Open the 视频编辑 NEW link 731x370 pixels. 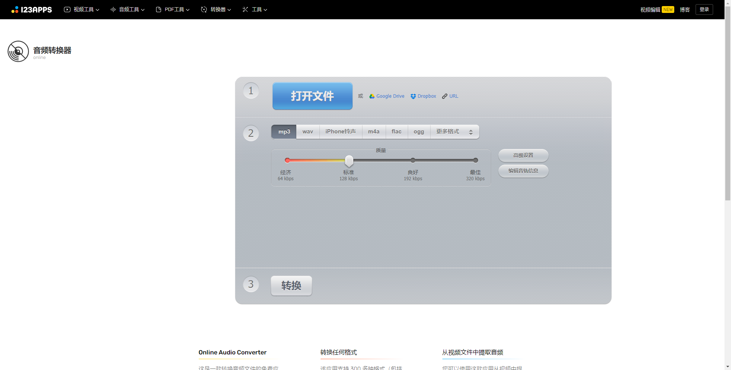(657, 10)
